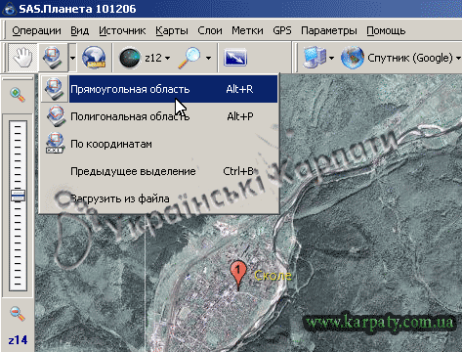462x352 pixels.
Task: Zoom out with the bottom sidebar magnifier
Action: (x=18, y=313)
